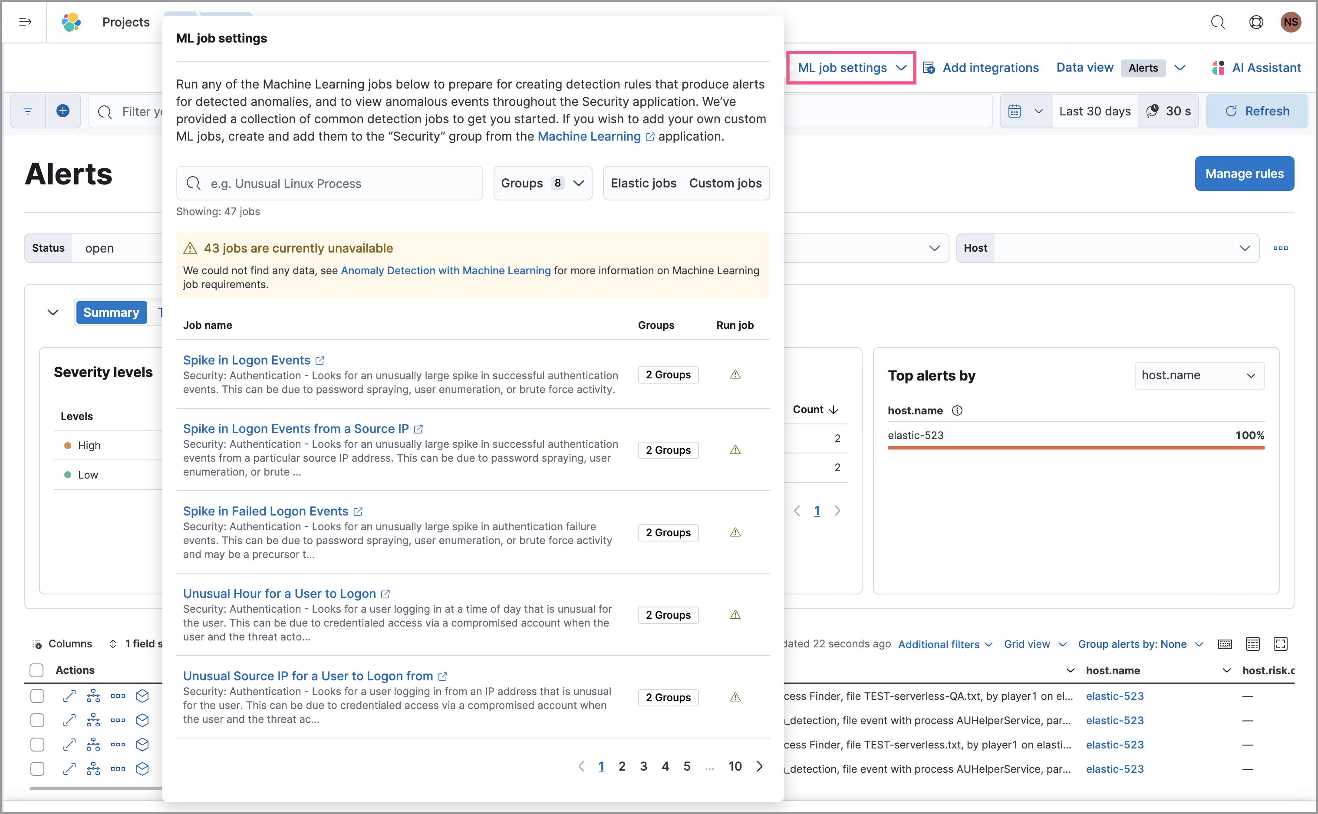Expand the Group alerts by None dropdown
1318x814 pixels.
pos(1140,644)
